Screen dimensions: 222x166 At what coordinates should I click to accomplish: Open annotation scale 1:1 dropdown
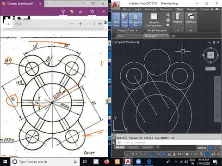click(180, 154)
